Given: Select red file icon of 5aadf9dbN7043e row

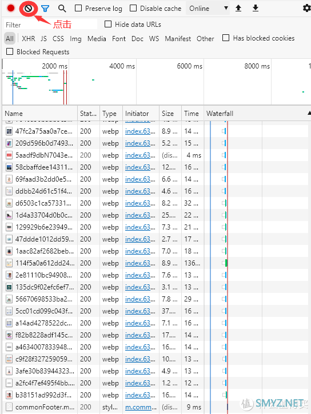Looking at the screenshot, I should pyautogui.click(x=9, y=155).
